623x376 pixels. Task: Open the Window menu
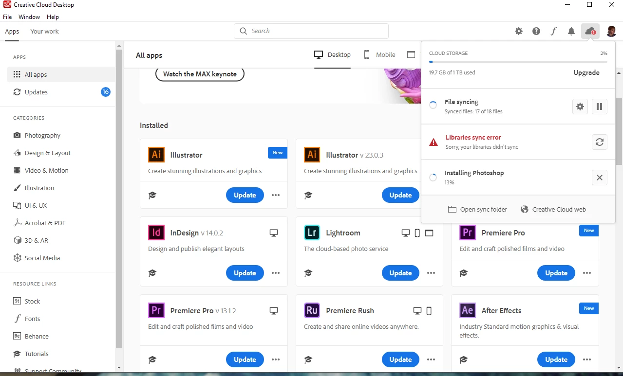tap(29, 17)
